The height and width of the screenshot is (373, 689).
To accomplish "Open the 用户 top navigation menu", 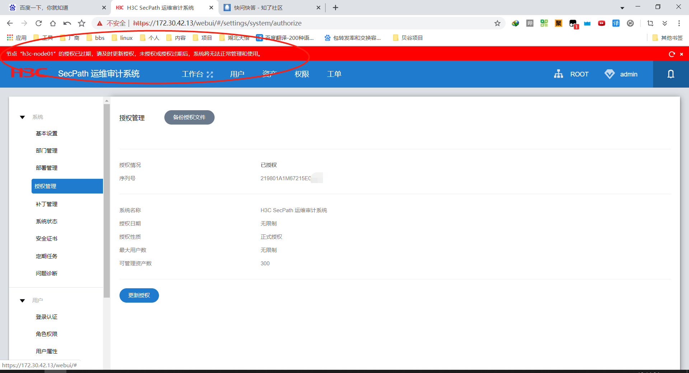I will [237, 74].
